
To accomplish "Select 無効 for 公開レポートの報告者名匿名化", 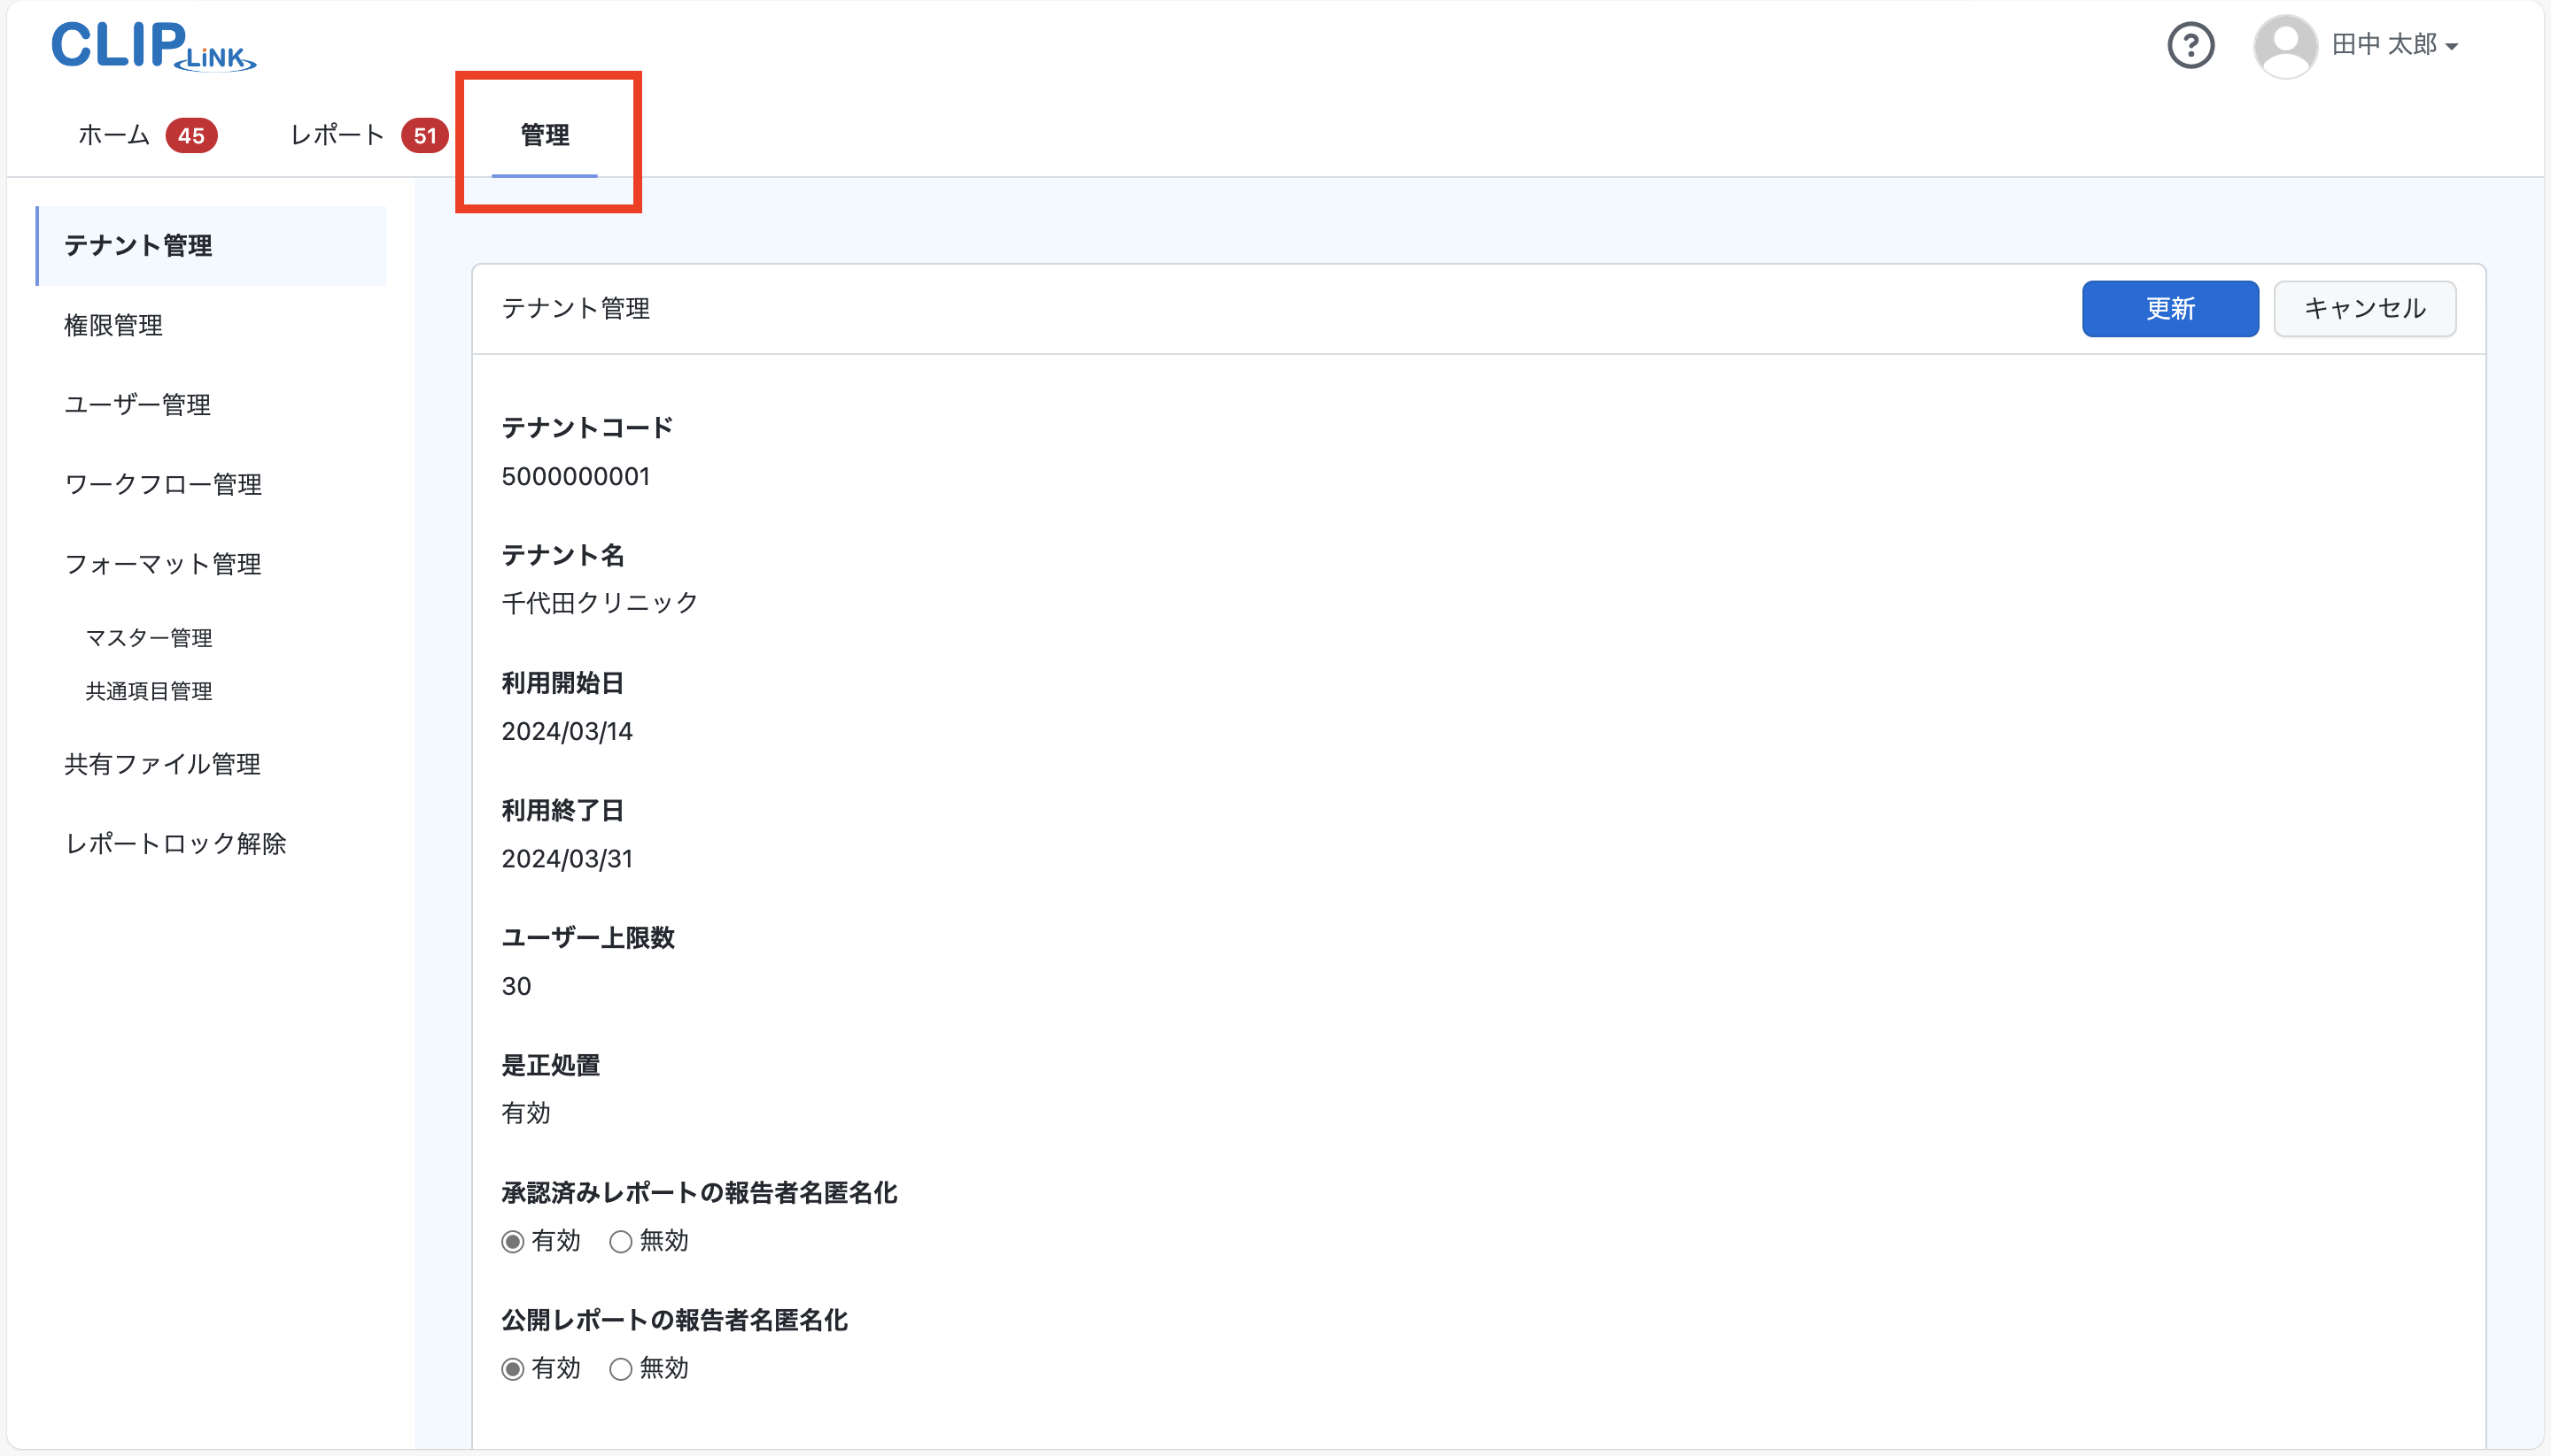I will 621,1369.
